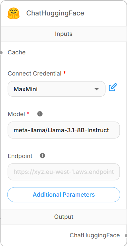Click the info icon next to Model

pos(40,114)
